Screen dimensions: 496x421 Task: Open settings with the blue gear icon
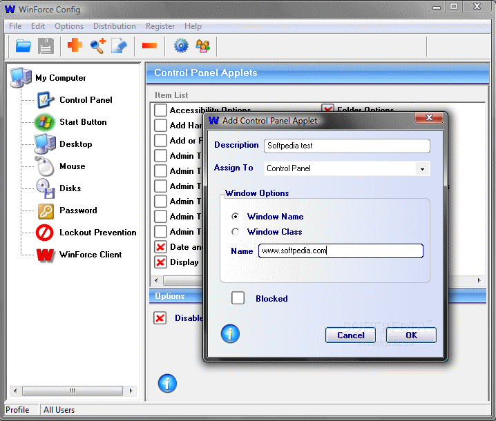(x=181, y=46)
